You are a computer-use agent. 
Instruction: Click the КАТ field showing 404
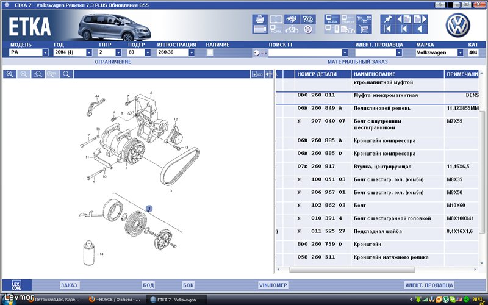click(x=473, y=52)
